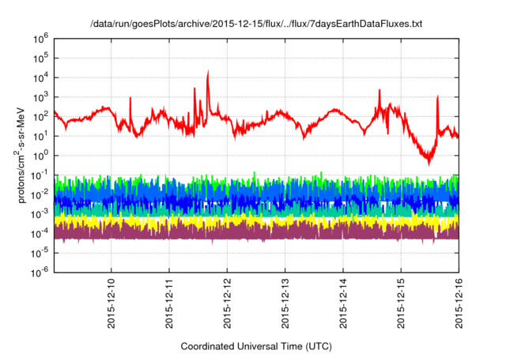506x354 pixels.
Task: Click the x-axis label 'Coordinated Universal Time (UTC)'
Action: click(256, 346)
